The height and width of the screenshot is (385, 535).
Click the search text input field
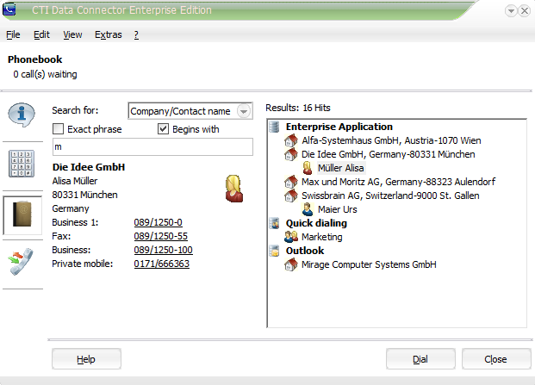(152, 147)
